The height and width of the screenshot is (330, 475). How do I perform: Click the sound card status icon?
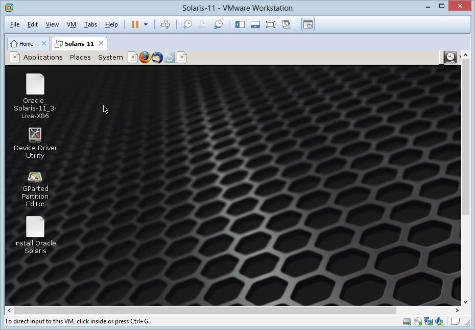coord(439,321)
